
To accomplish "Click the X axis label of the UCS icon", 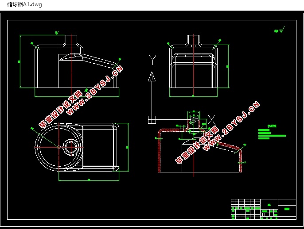I will pyautogui.click(x=211, y=120).
